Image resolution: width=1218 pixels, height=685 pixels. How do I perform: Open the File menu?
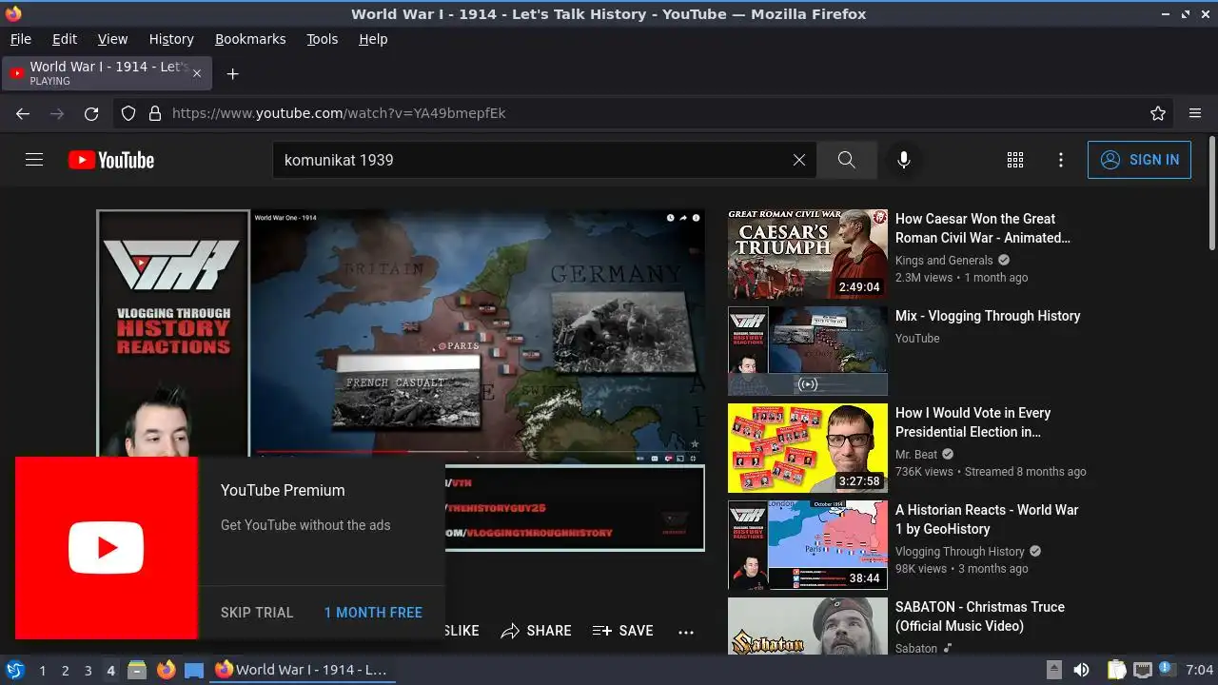click(21, 39)
